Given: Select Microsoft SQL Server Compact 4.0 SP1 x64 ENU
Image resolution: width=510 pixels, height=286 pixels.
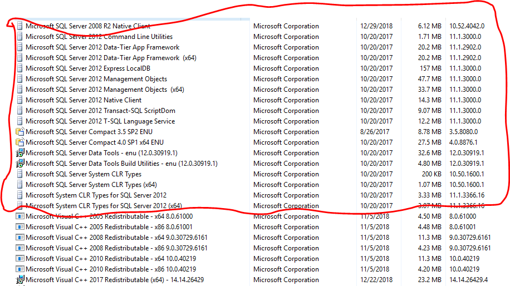Looking at the screenshot, I should tap(95, 142).
